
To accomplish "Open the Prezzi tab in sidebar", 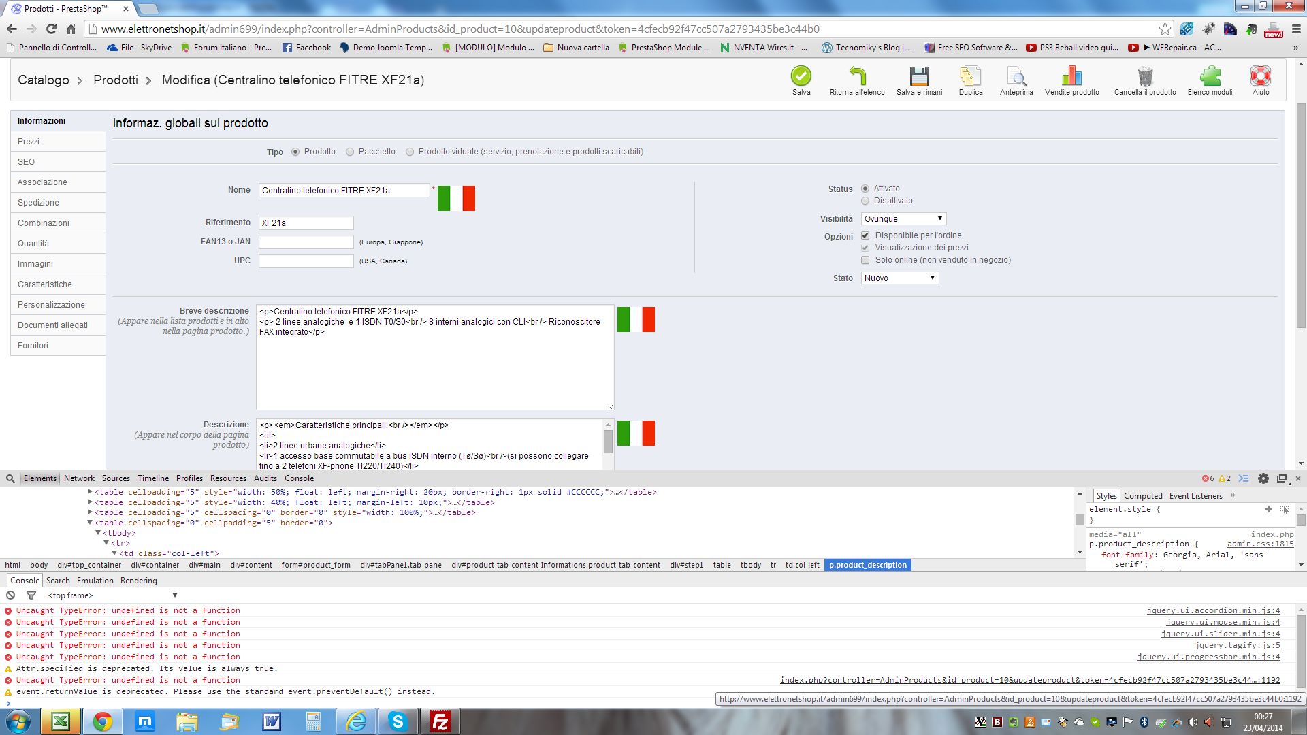I will coord(58,142).
